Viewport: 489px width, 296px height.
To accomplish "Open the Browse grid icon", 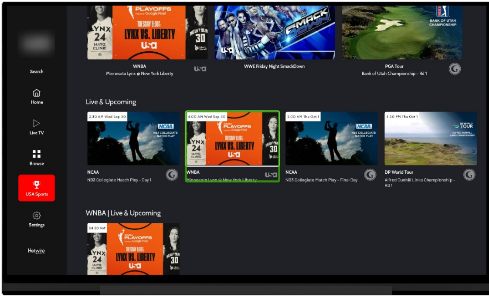I will click(37, 154).
